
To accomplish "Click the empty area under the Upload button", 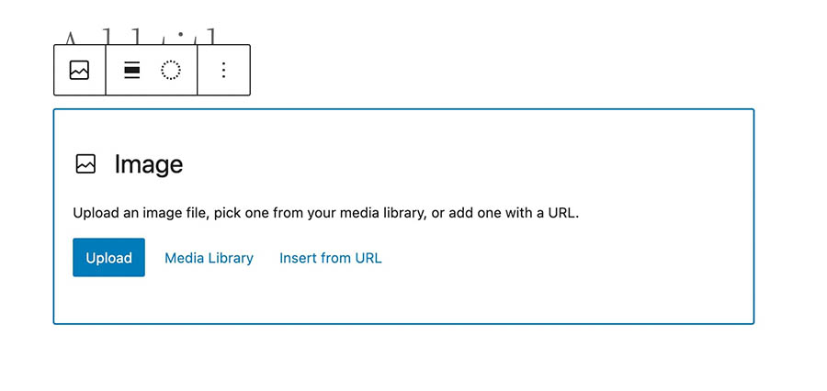I will [x=108, y=300].
